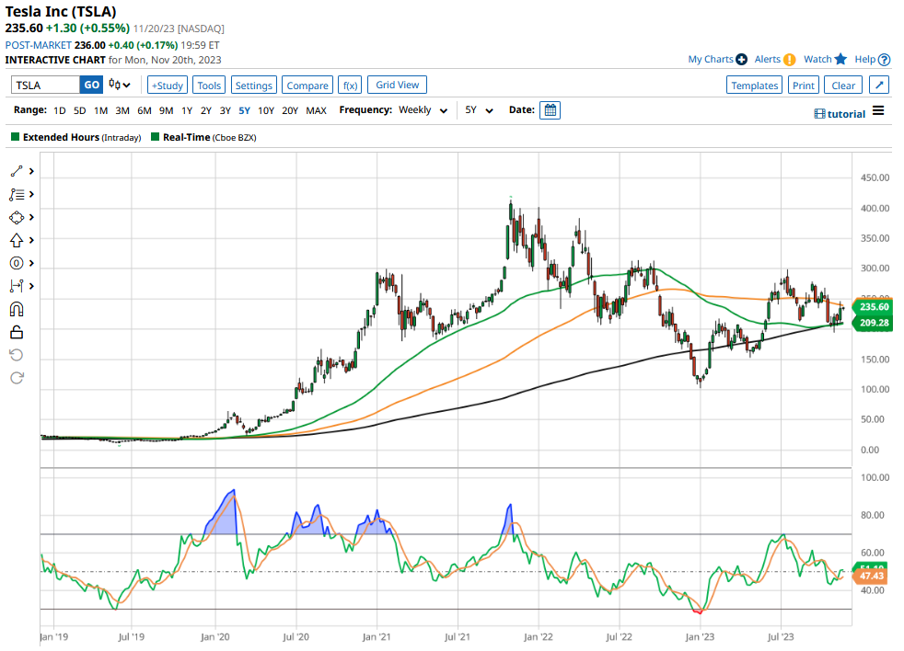Image resolution: width=904 pixels, height=651 pixels.
Task: Switch range to MAX
Action: tap(316, 110)
